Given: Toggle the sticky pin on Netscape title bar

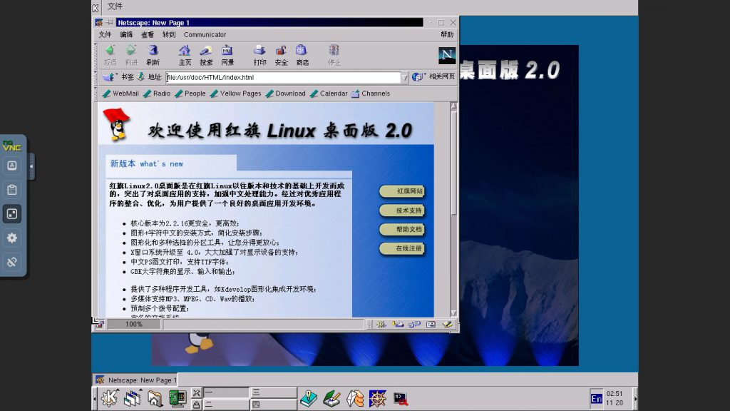Looking at the screenshot, I should tap(109, 22).
